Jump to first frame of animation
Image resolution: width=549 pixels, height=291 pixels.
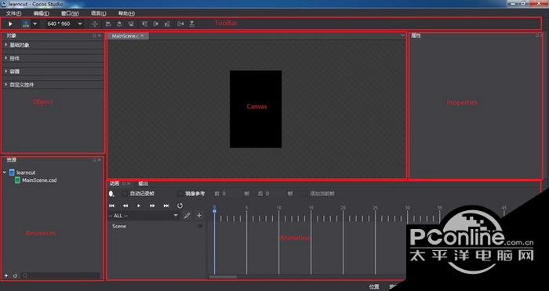pos(111,206)
